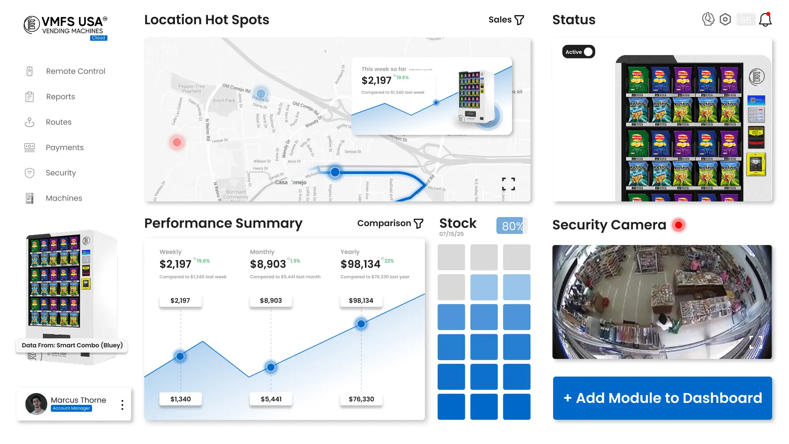This screenshot has width=789, height=444.
Task: Expand security camera feed fullscreen
Action: (x=755, y=342)
